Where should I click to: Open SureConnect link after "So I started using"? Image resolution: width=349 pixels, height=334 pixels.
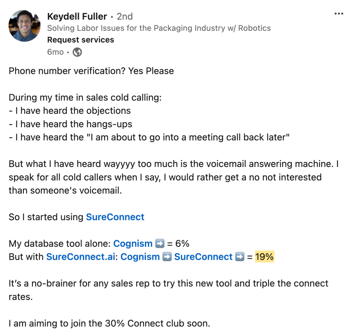(x=115, y=217)
